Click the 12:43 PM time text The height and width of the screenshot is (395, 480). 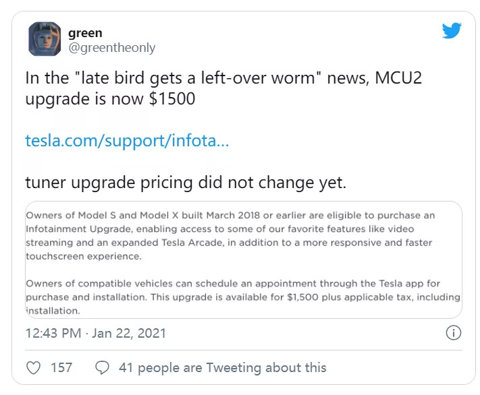tap(53, 333)
